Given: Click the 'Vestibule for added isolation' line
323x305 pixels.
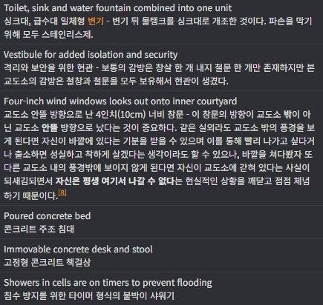Looking at the screenshot, I should point(91,55).
